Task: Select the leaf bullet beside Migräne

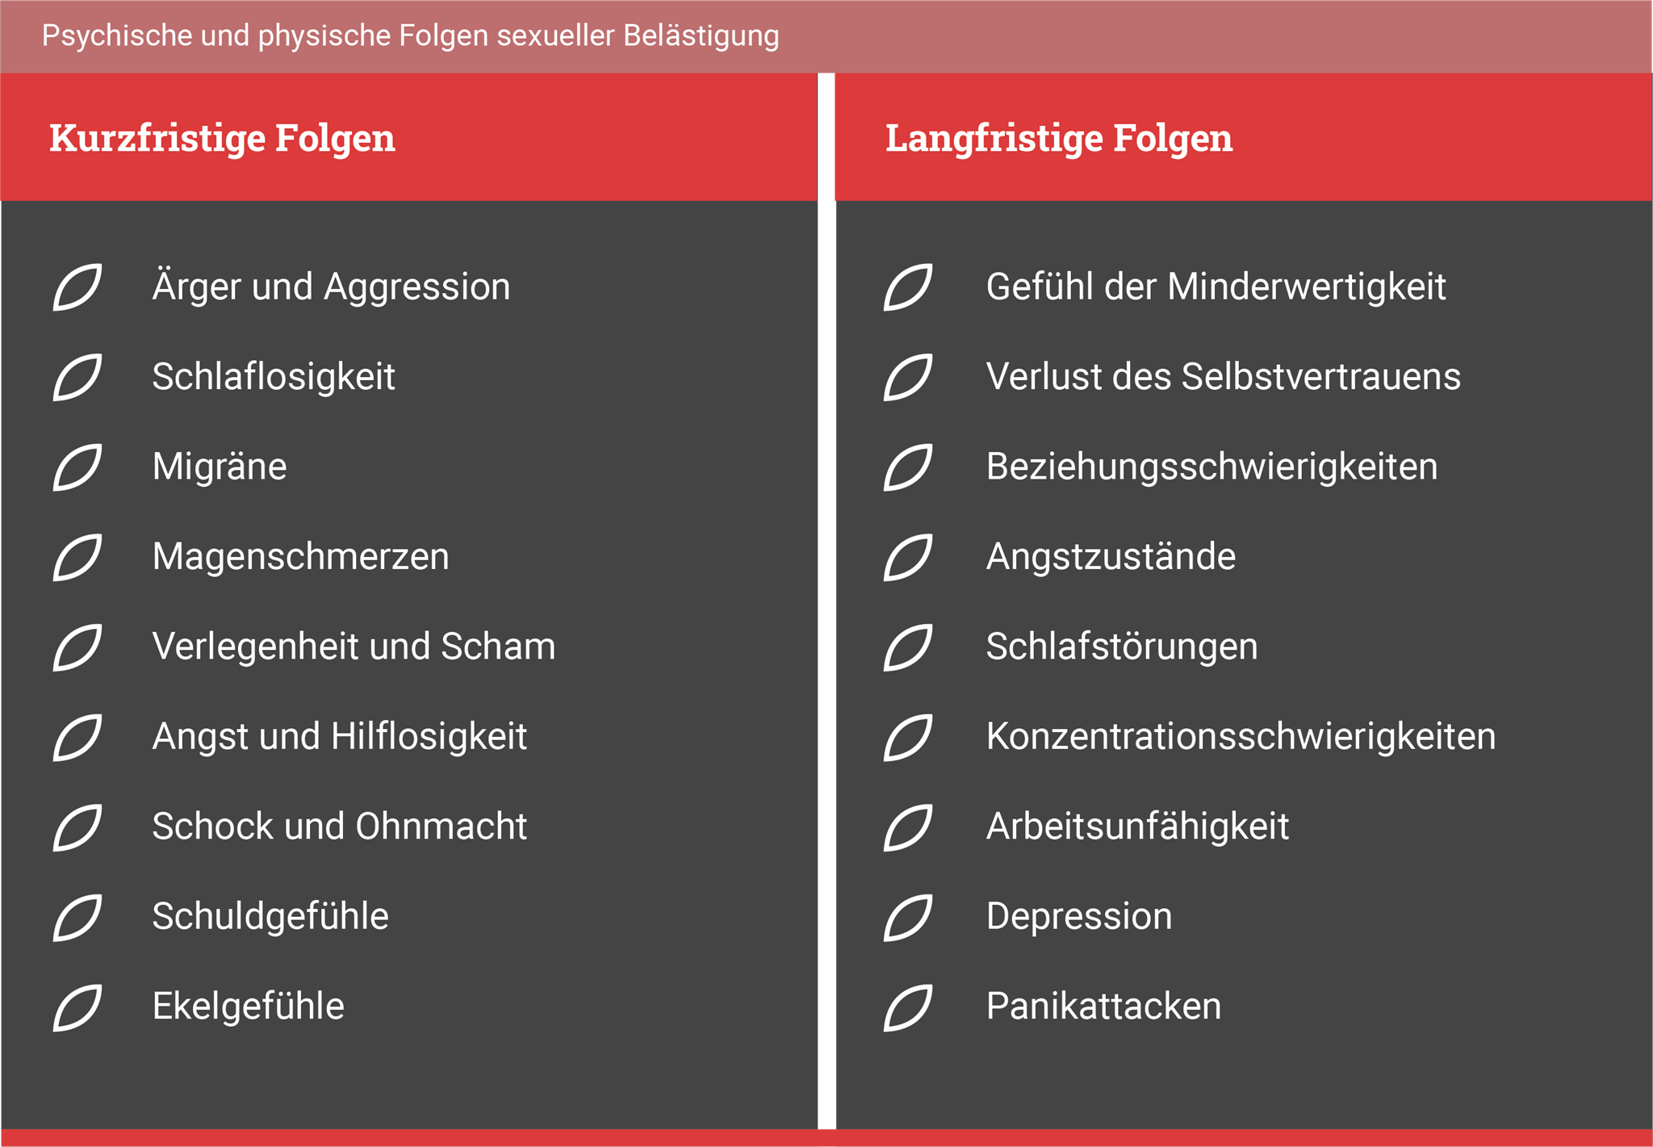Action: click(x=77, y=467)
